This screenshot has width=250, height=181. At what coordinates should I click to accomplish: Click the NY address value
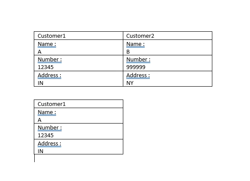pyautogui.click(x=130, y=83)
